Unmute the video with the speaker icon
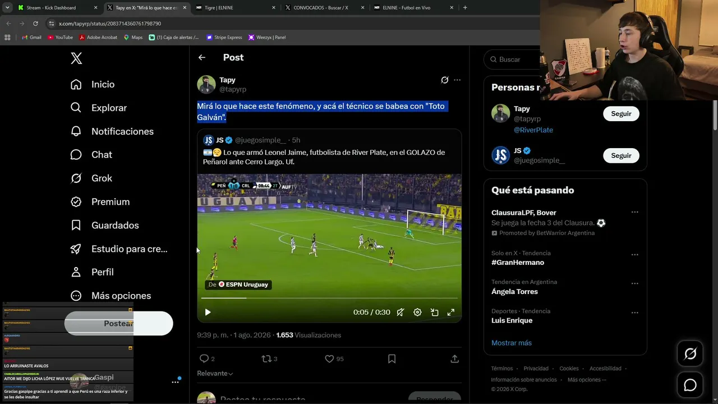The image size is (718, 404). 401,313
